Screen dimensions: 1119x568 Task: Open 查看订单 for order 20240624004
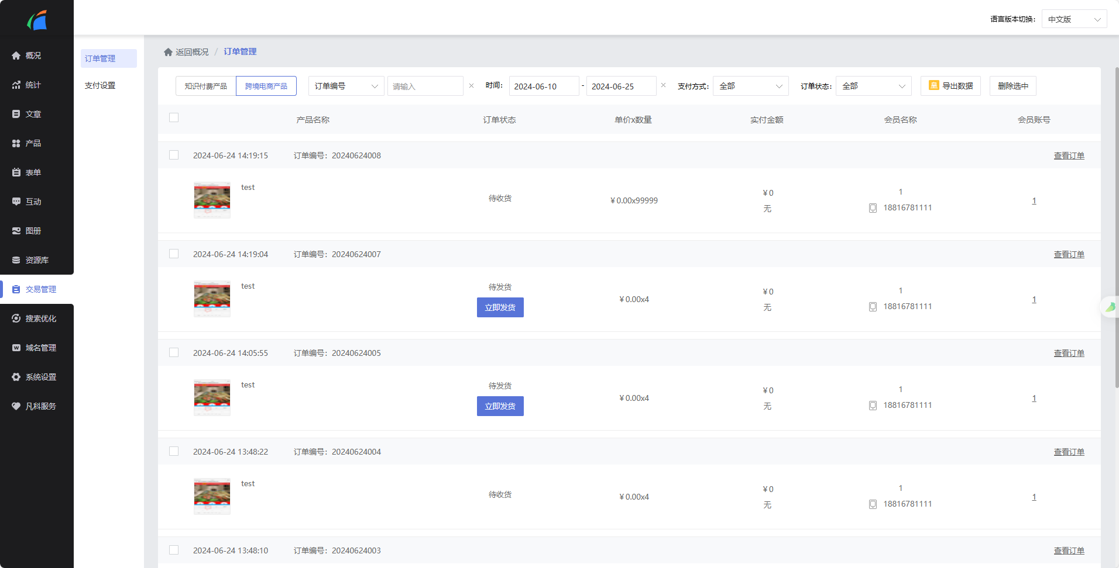tap(1069, 452)
